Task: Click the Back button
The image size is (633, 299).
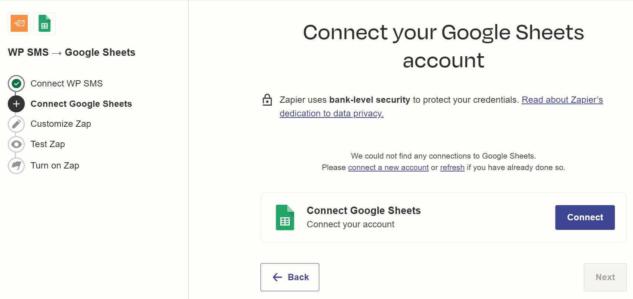Action: pyautogui.click(x=290, y=277)
